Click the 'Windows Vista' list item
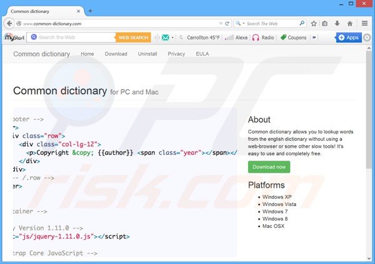Viewport: 375px width, 264px height. (279, 205)
